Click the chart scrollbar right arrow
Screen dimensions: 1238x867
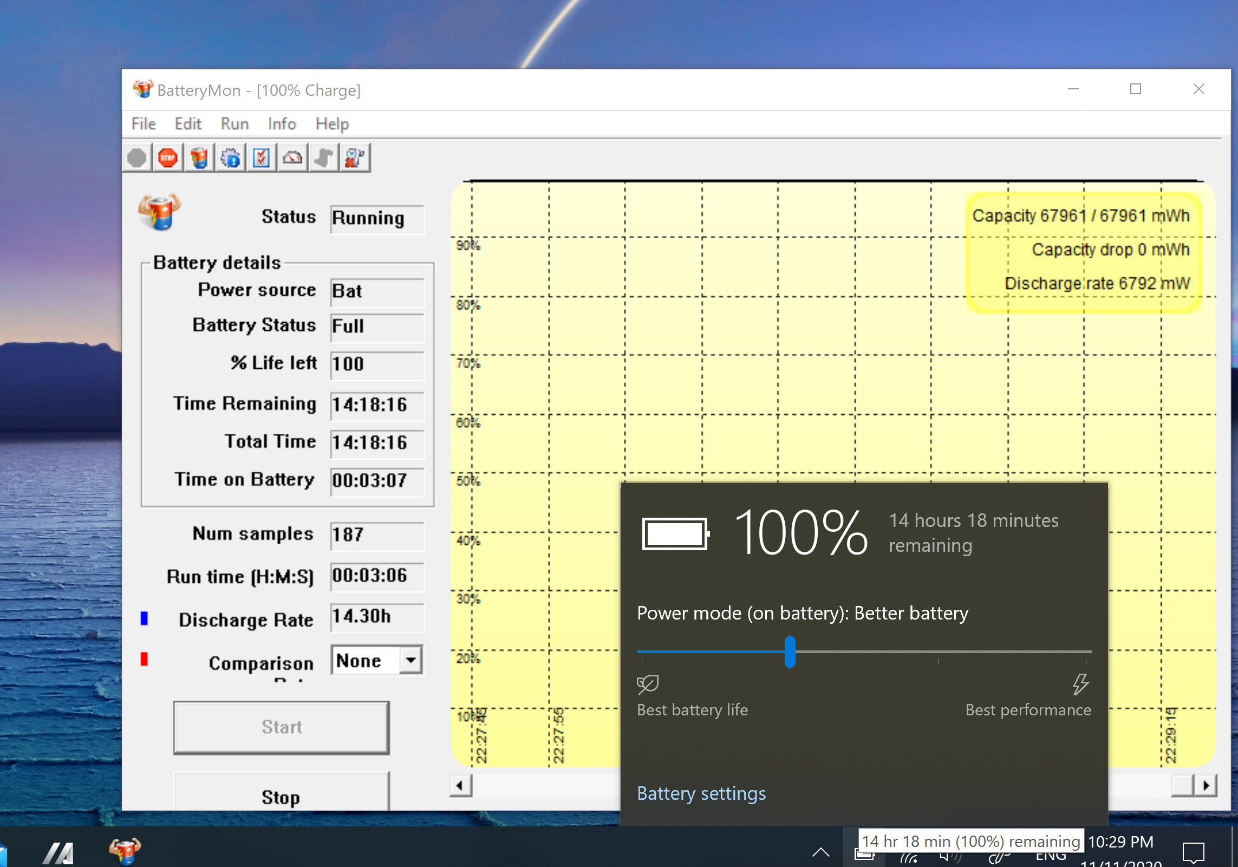(x=1206, y=785)
